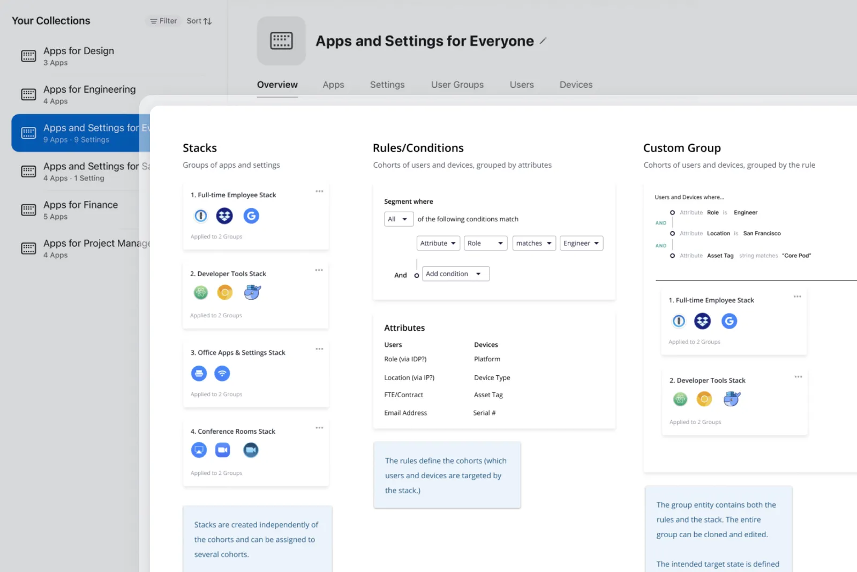
Task: Open the more options menu on the Custom Group's Full-time Employee Stack
Action: pos(798,296)
